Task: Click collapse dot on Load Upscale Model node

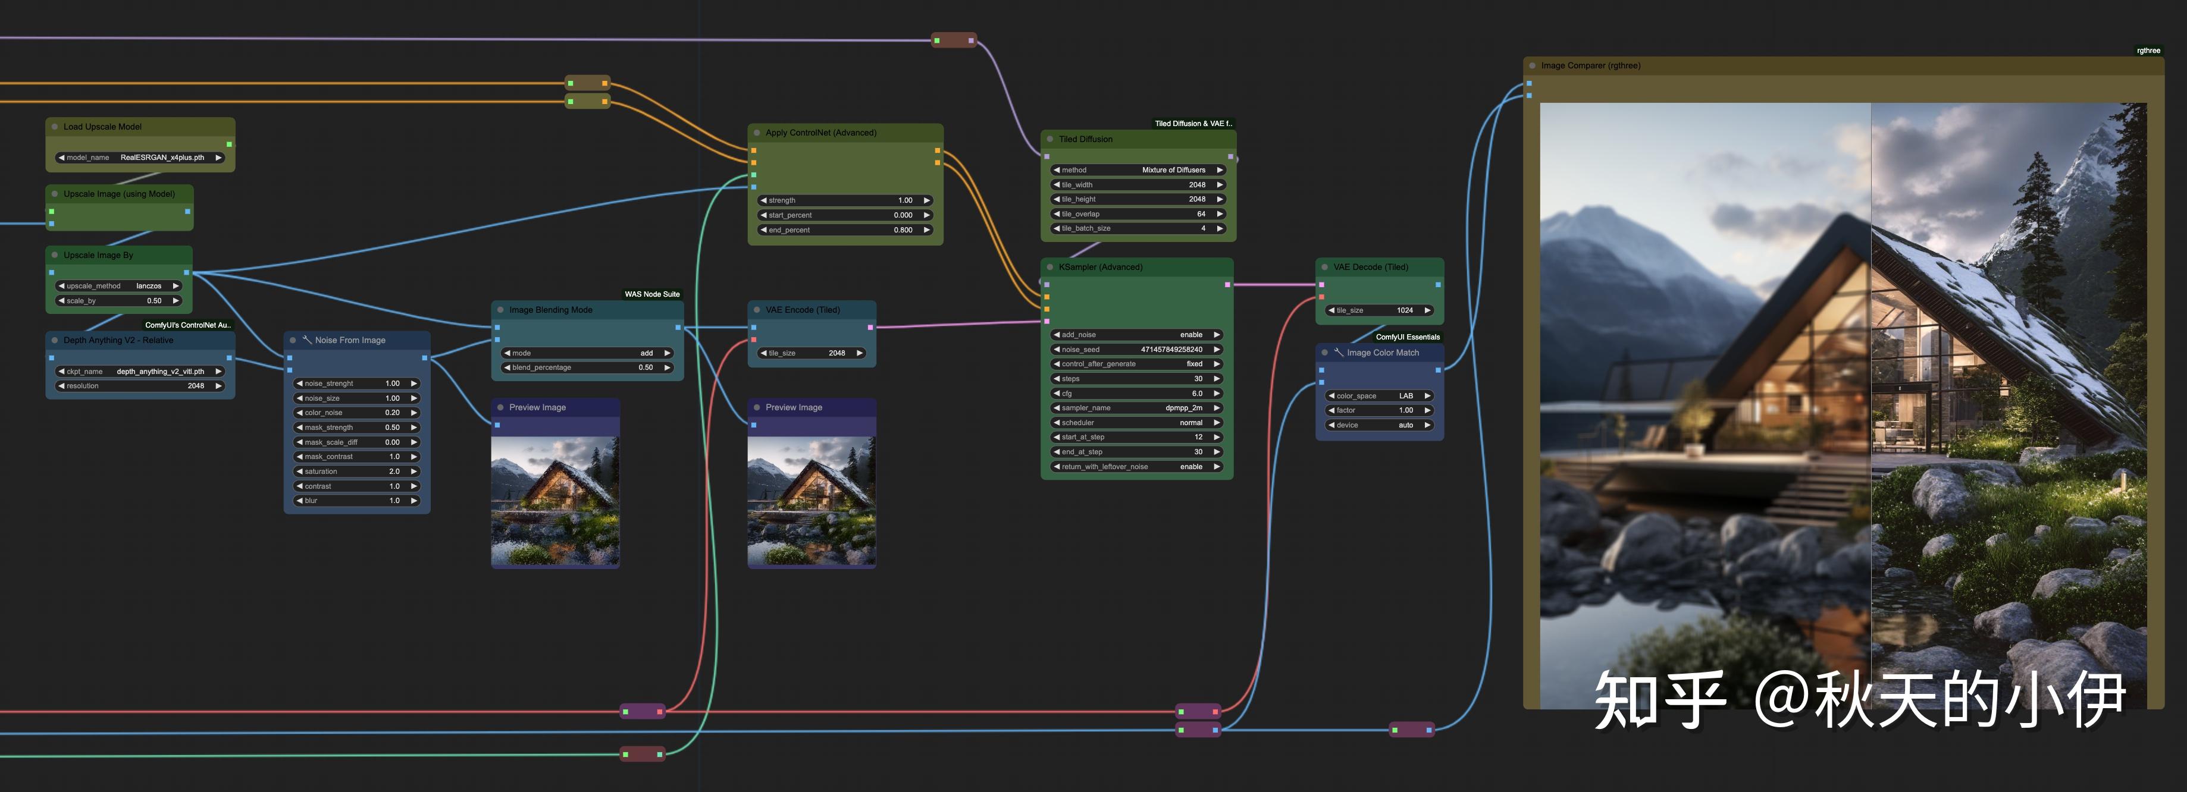Action: tap(54, 127)
